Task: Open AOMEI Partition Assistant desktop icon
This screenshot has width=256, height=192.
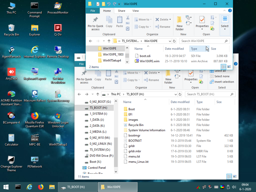Action: 11,94
